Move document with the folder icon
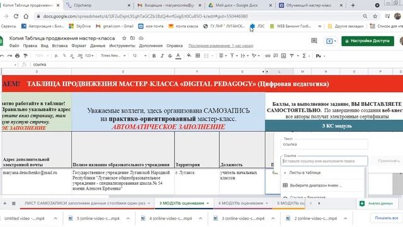The width and height of the screenshot is (403, 227). pyautogui.click(x=132, y=38)
